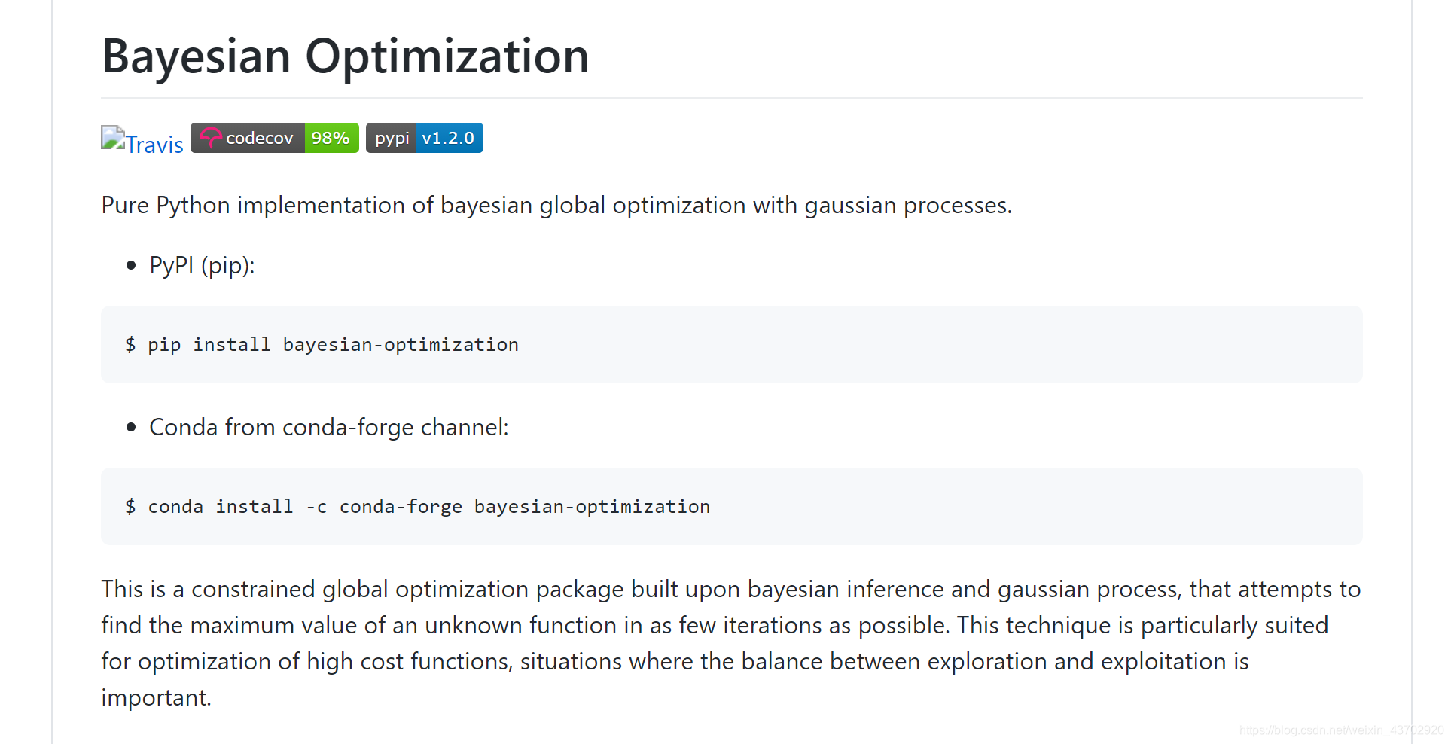Click the Conda from conda-forge channel bullet

[329, 427]
